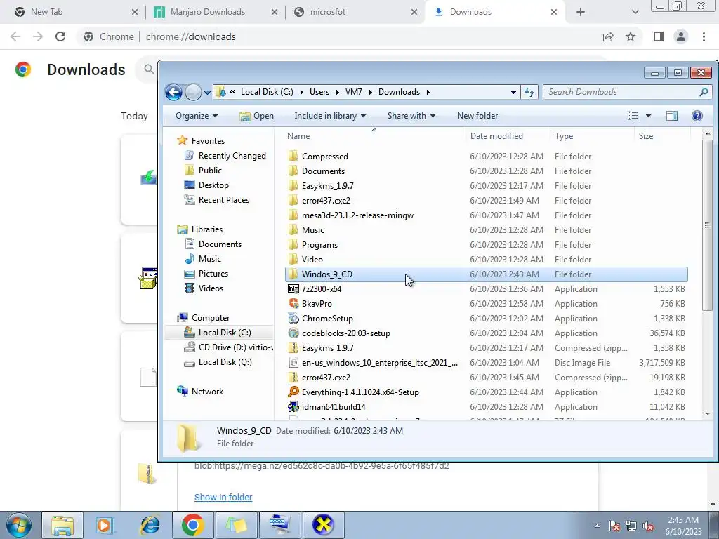Open Desktop in the navigation pane

[213, 185]
